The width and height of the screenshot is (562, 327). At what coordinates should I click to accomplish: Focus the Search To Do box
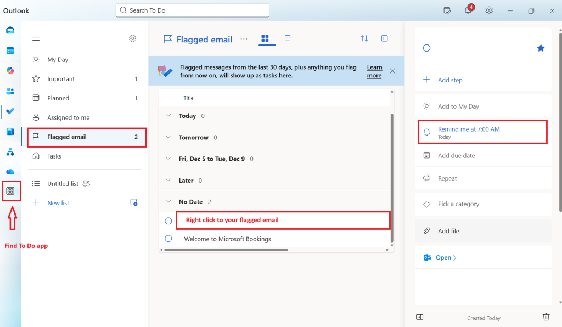tap(193, 10)
